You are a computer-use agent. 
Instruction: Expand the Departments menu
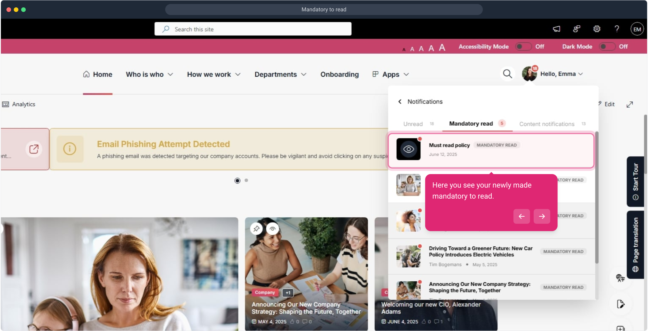pyautogui.click(x=280, y=74)
